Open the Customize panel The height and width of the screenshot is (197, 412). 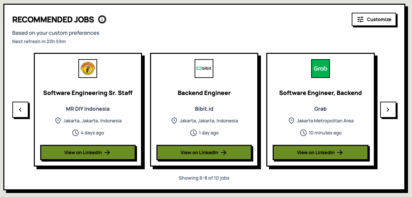(x=374, y=19)
